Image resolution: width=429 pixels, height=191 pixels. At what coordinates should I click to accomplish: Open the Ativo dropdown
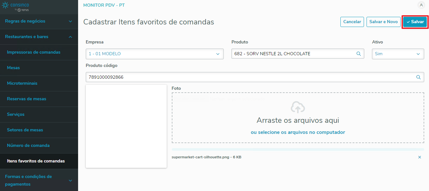pos(398,54)
